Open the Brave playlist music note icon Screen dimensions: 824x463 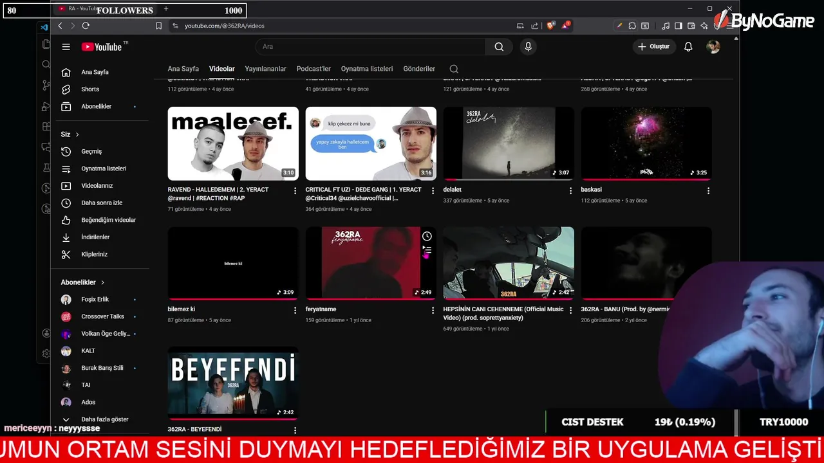[x=666, y=26]
